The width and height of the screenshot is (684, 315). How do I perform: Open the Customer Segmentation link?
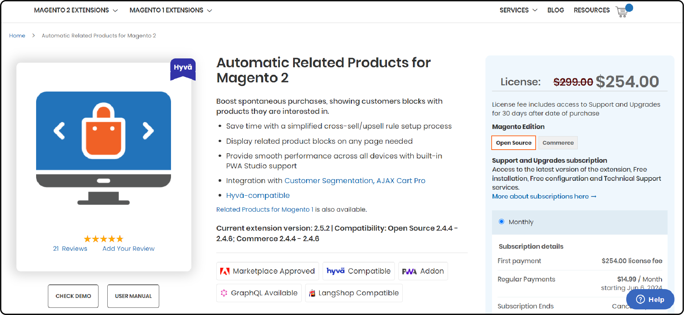[x=329, y=180]
